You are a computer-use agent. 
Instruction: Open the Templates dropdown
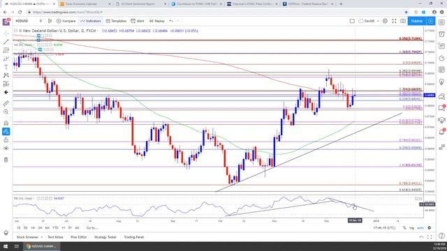pos(116,21)
